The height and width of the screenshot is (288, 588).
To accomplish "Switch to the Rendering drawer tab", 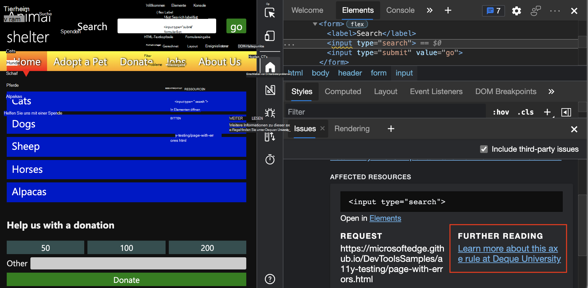I will pos(352,129).
